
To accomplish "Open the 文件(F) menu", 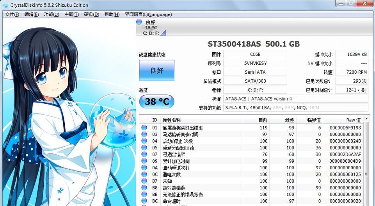I will (x=12, y=14).
